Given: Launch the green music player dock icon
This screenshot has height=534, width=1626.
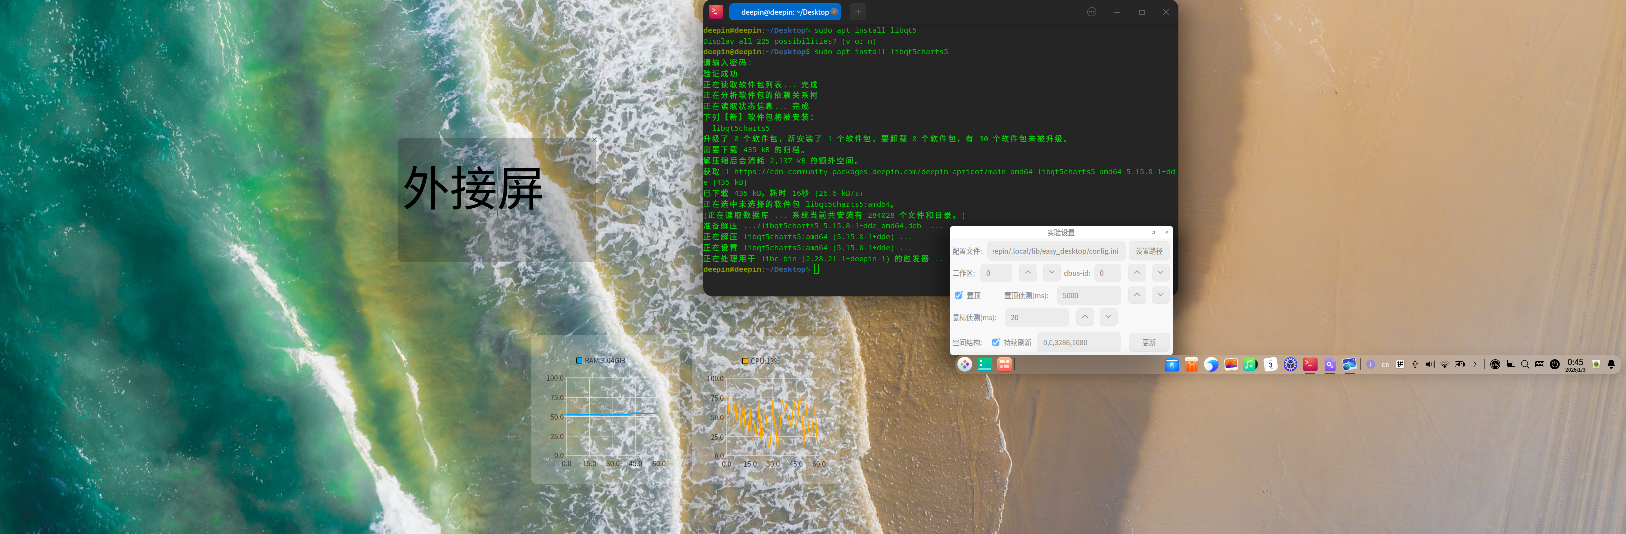Looking at the screenshot, I should point(1250,364).
